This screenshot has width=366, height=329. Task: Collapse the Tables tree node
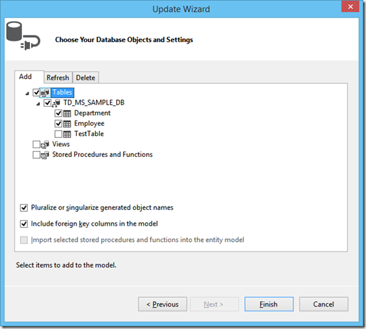(27, 94)
